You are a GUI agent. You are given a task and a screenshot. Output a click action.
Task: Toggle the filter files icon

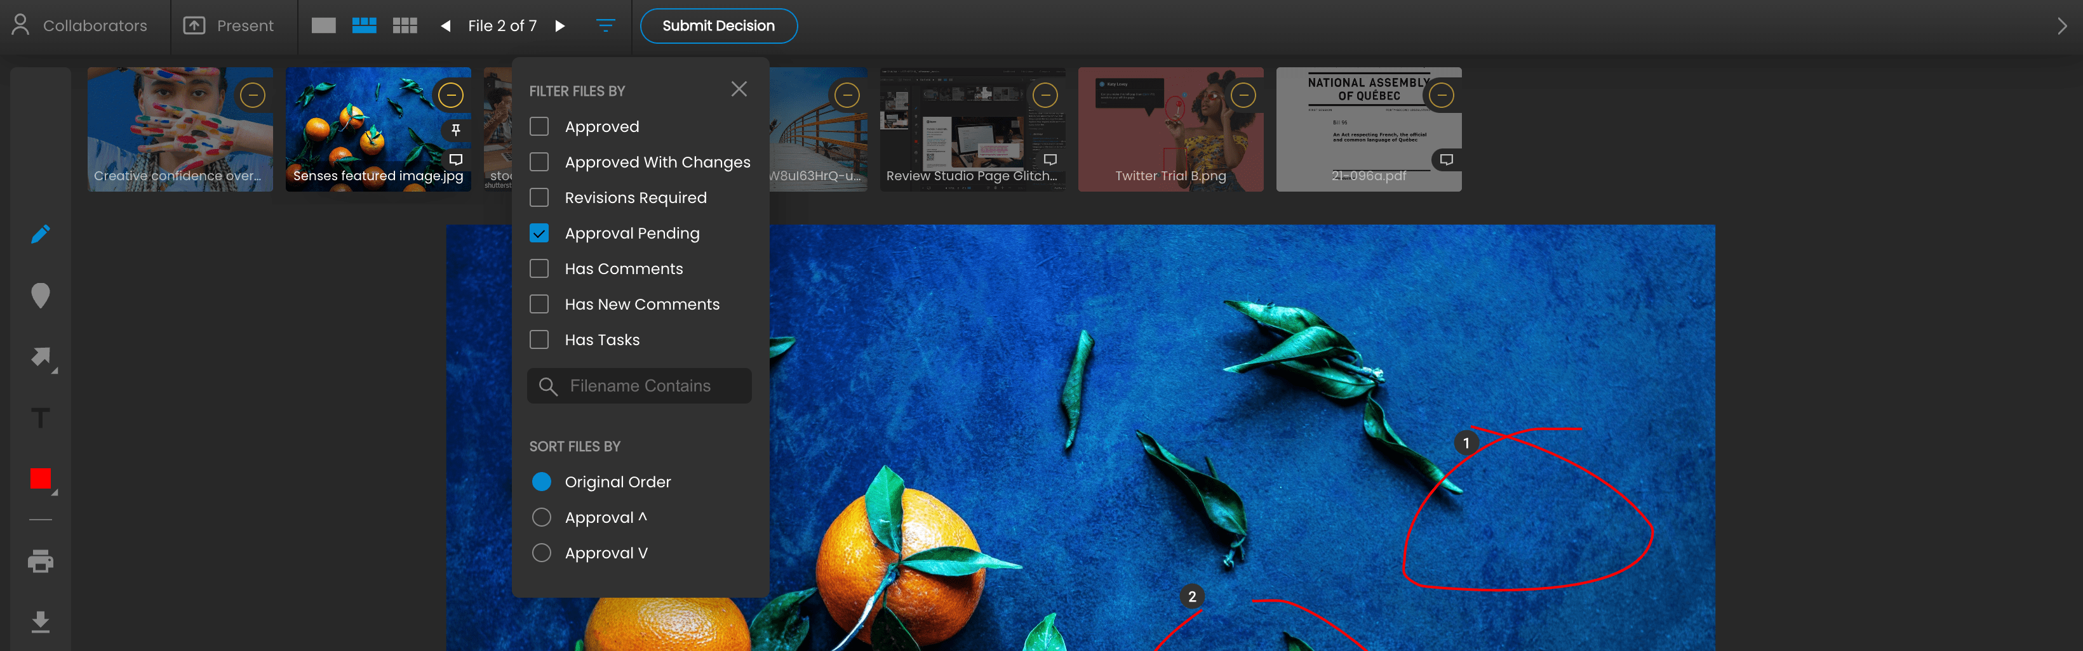(x=606, y=26)
